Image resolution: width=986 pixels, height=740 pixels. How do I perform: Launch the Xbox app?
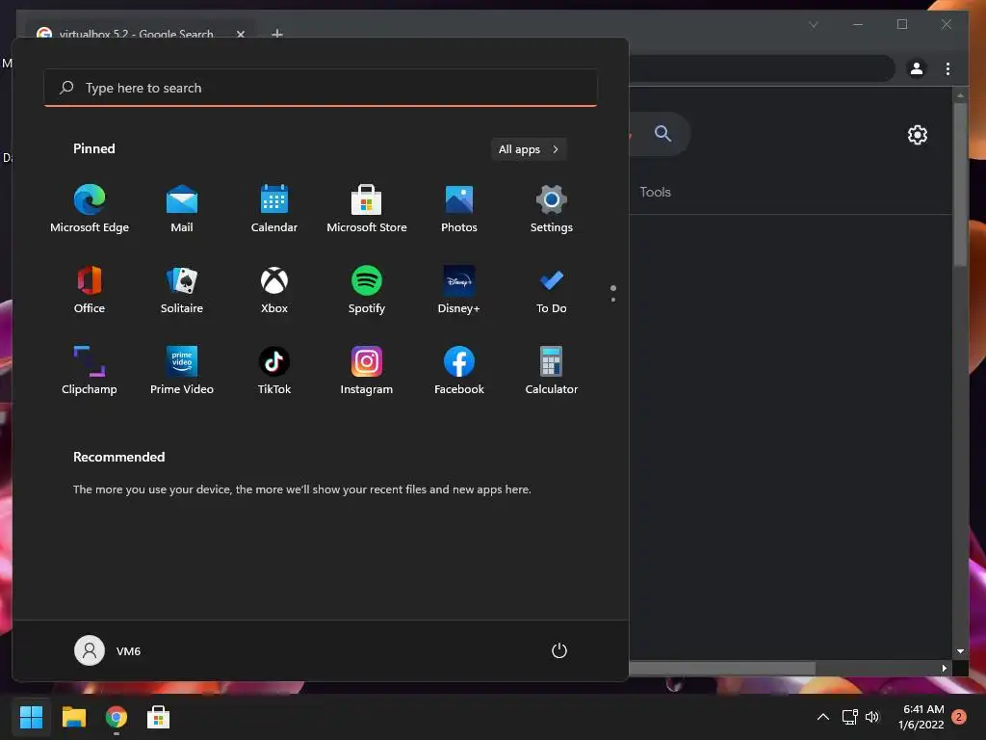click(274, 289)
